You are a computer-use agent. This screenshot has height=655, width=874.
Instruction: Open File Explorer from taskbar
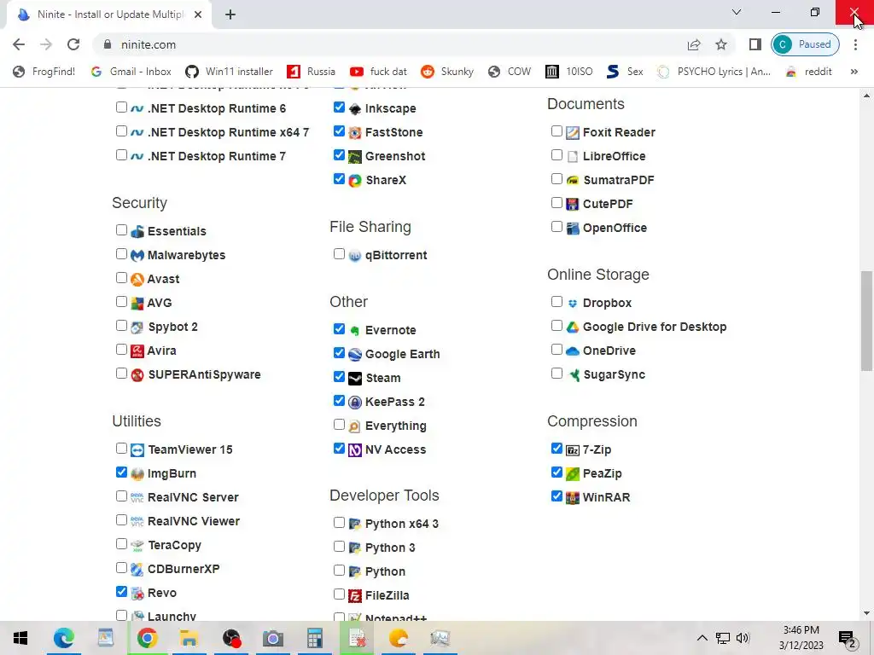tap(189, 638)
